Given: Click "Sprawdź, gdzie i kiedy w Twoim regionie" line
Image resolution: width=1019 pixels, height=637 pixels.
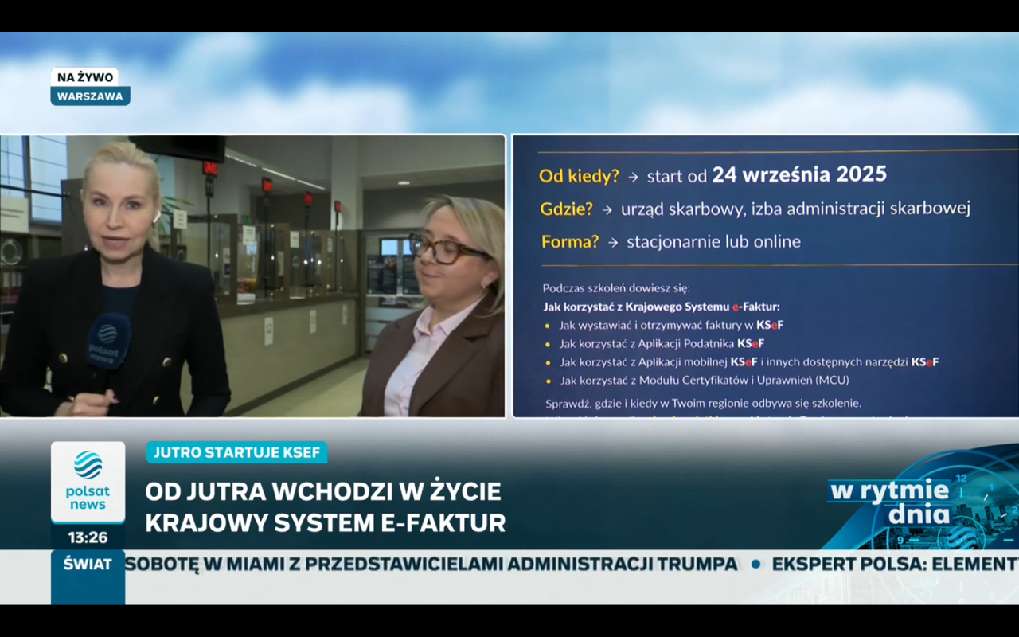Looking at the screenshot, I should point(704,403).
